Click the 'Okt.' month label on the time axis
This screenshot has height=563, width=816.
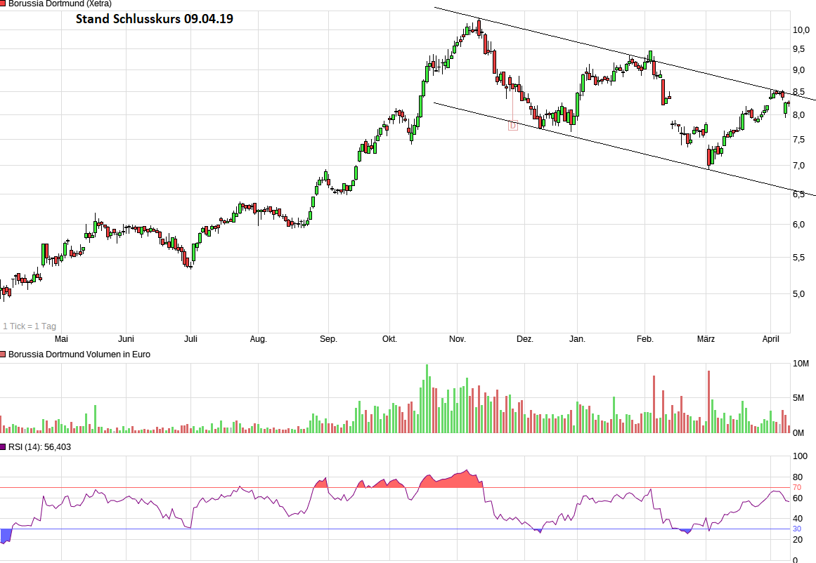390,339
